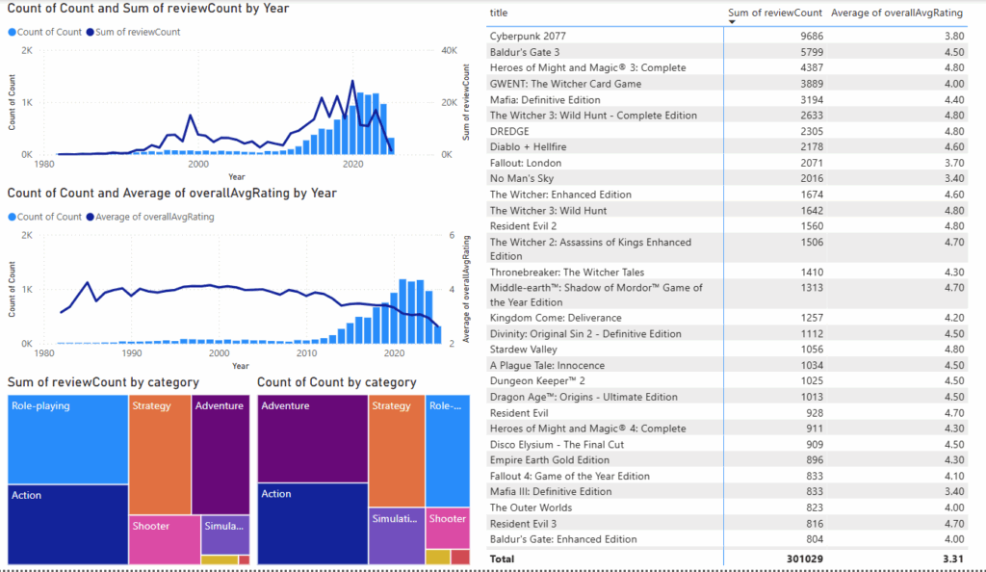This screenshot has height=572, width=986.
Task: Select the Shooter tile in reviewCount treemap
Action: 165,539
